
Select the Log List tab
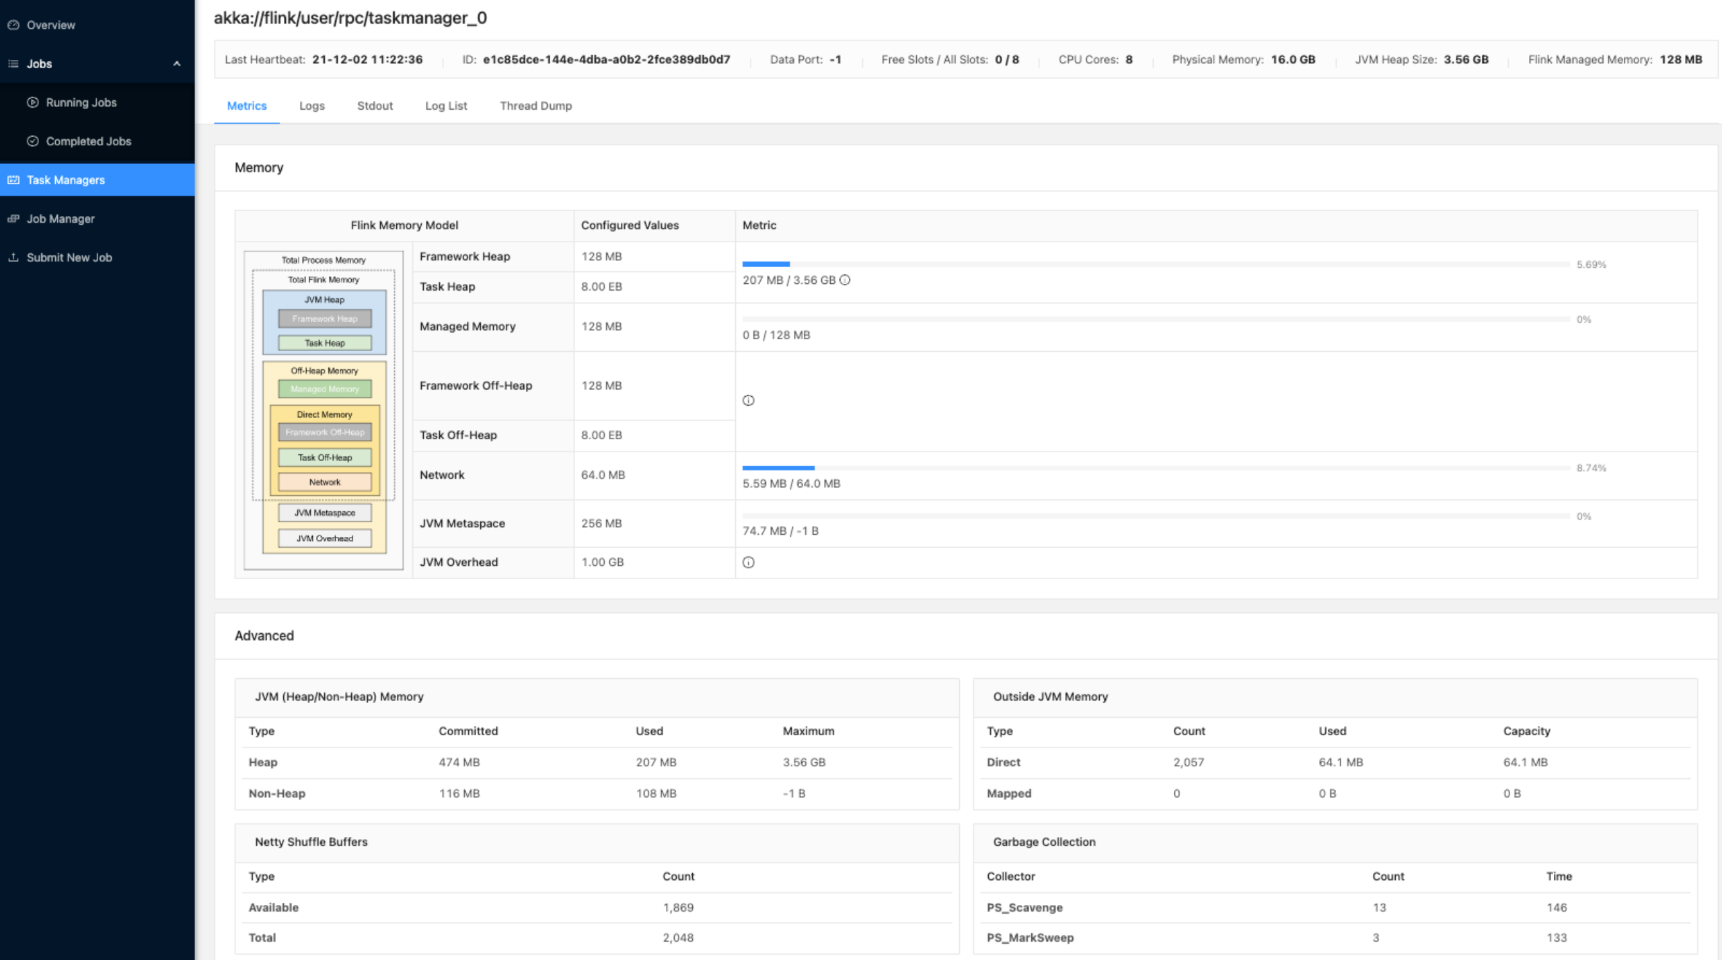[446, 106]
